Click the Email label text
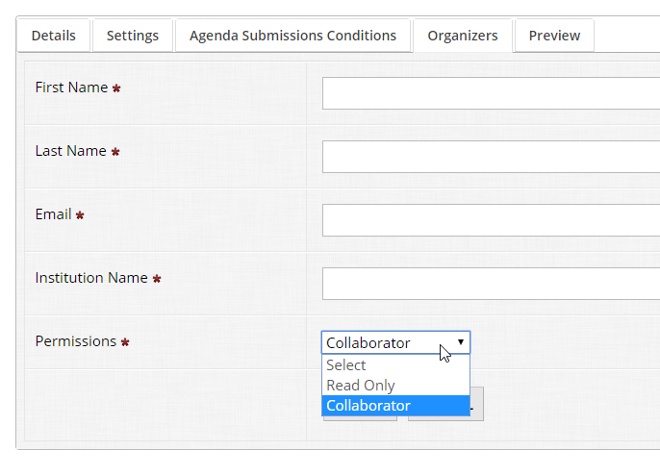660x476 pixels. [x=53, y=214]
